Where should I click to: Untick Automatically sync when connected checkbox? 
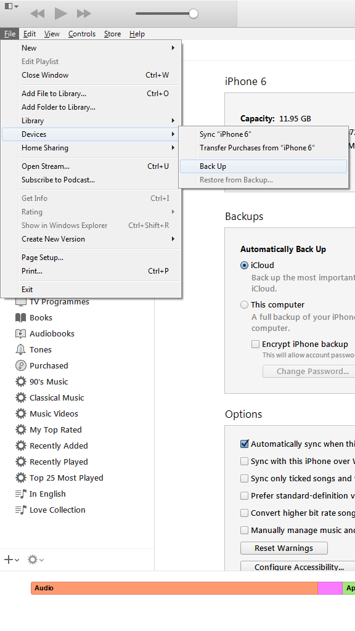(x=244, y=444)
